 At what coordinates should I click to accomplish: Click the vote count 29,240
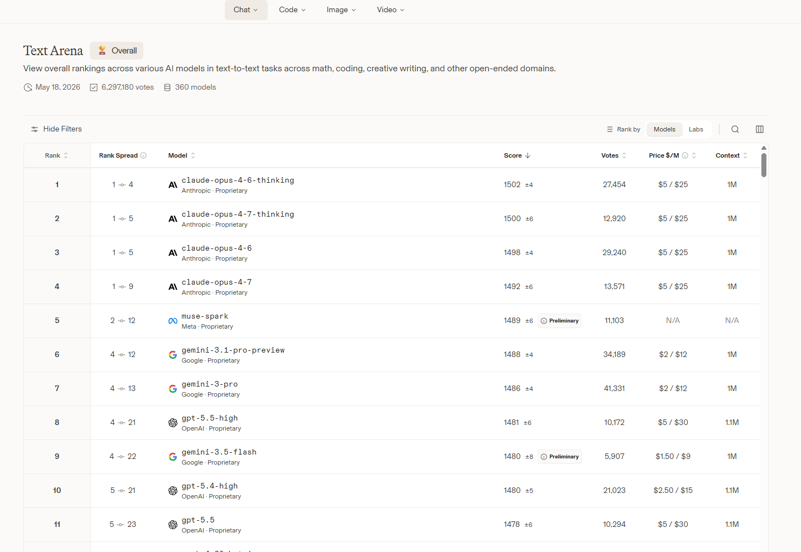[614, 253]
